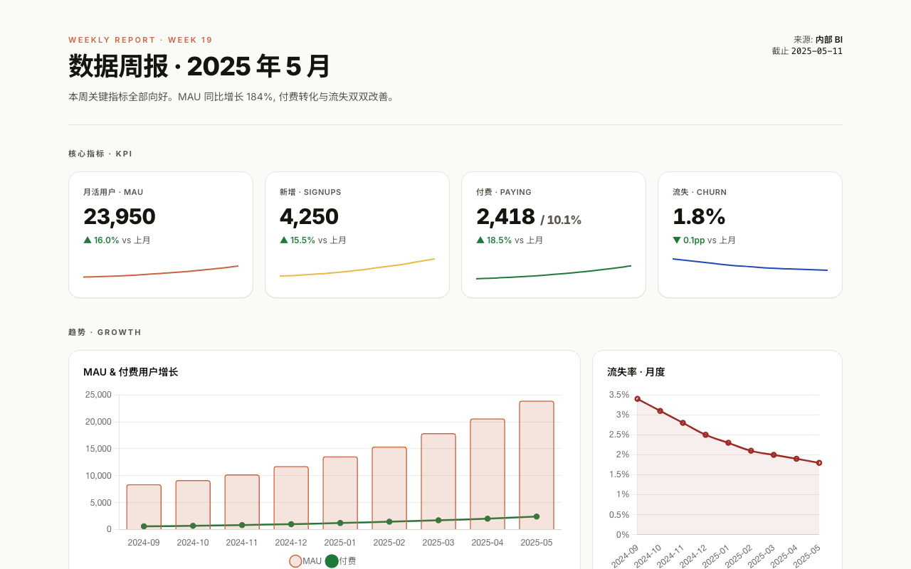Click the title "数据周报 · 2025 年 5 月"
Viewport: 911px width, 569px height.
point(199,66)
